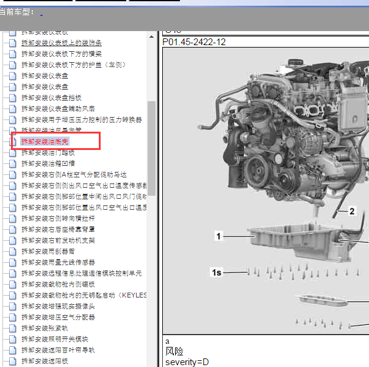
Task: Select 拆卸安装右后座椅靠背罩 entry
Action: point(58,229)
